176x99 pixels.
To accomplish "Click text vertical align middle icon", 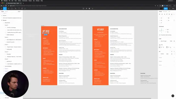I will coord(169,47).
